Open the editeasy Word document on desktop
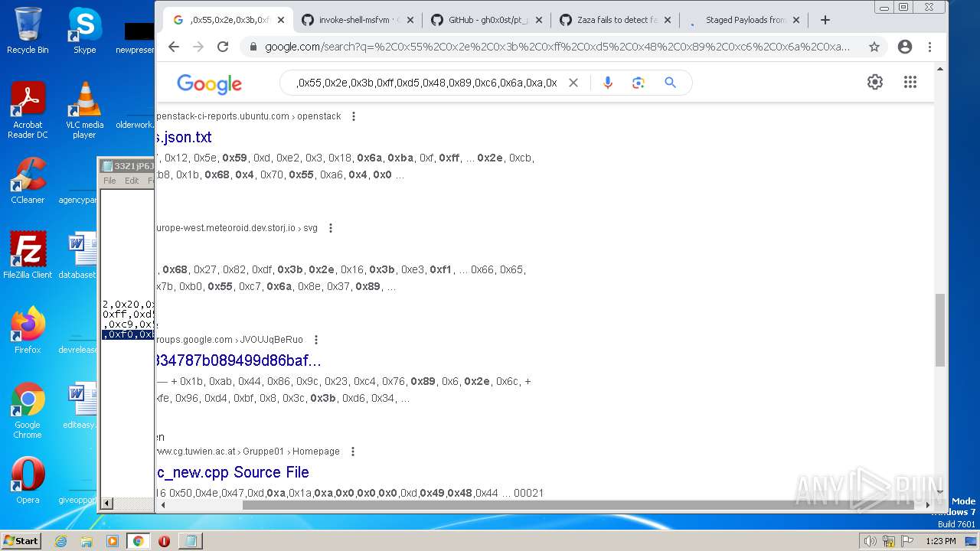Viewport: 980px width, 551px height. coord(80,406)
